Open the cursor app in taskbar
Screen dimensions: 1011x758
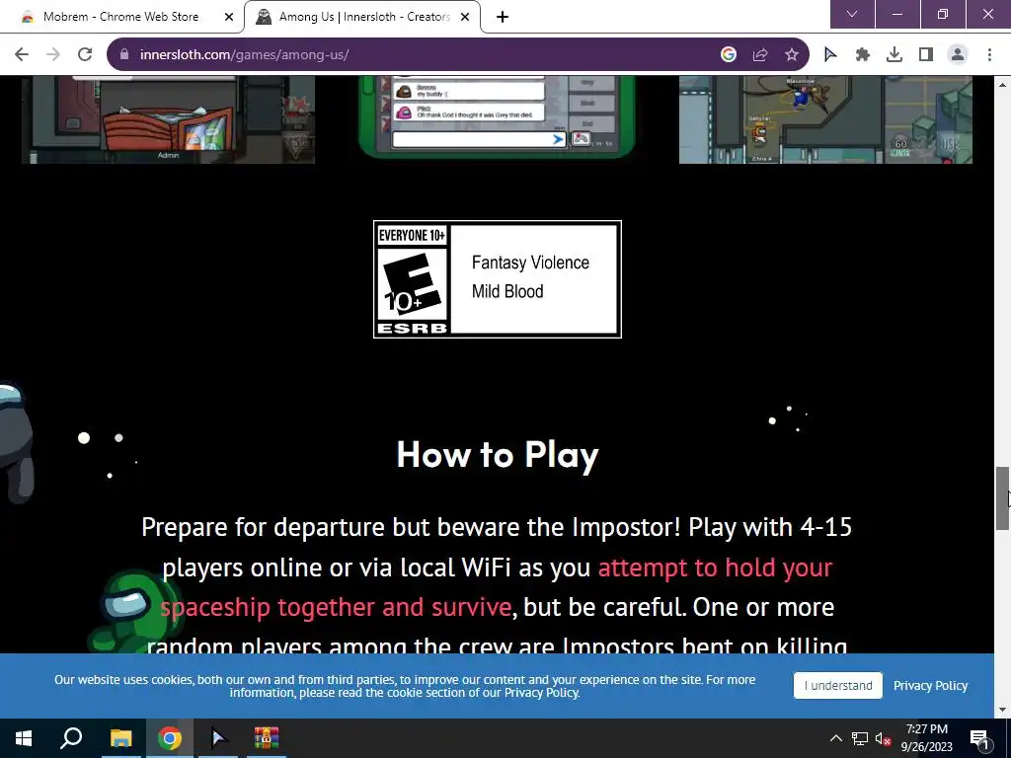pos(218,738)
